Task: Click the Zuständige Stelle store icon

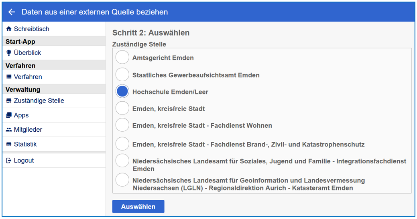Action: [x=9, y=101]
